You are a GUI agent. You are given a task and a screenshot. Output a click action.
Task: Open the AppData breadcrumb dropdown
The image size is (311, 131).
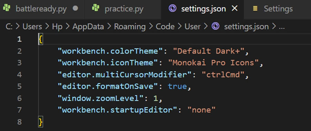[x=88, y=26]
